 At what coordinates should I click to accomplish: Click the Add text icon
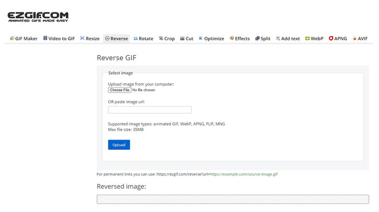(278, 38)
